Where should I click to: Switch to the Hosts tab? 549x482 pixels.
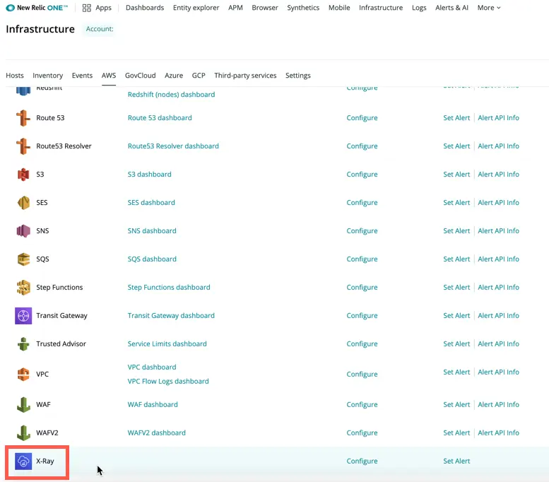[x=15, y=76]
